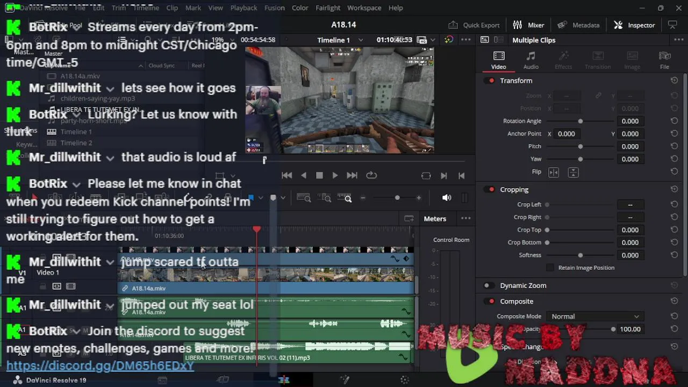688x387 pixels.
Task: Switch to the Audio inspector tab
Action: tap(531, 60)
